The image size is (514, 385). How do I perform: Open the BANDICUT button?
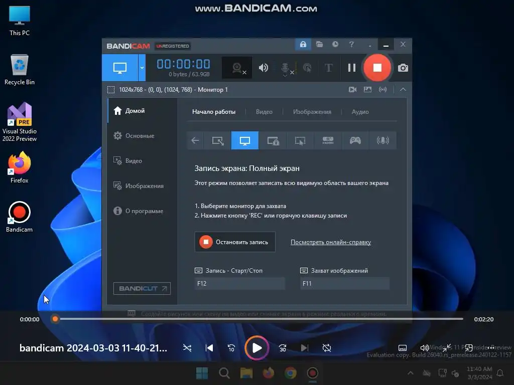(x=142, y=288)
